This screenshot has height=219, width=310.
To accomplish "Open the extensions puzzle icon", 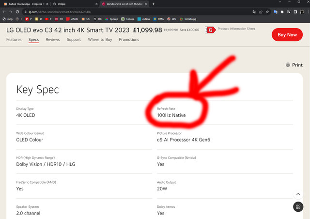I will pos(282,12).
